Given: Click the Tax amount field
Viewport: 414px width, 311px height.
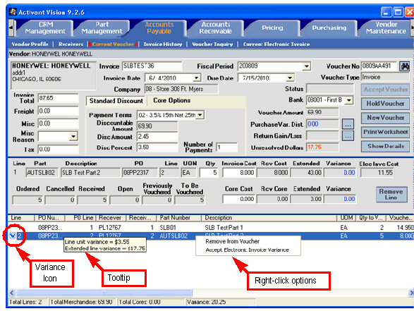Looking at the screenshot, I should tap(58, 150).
